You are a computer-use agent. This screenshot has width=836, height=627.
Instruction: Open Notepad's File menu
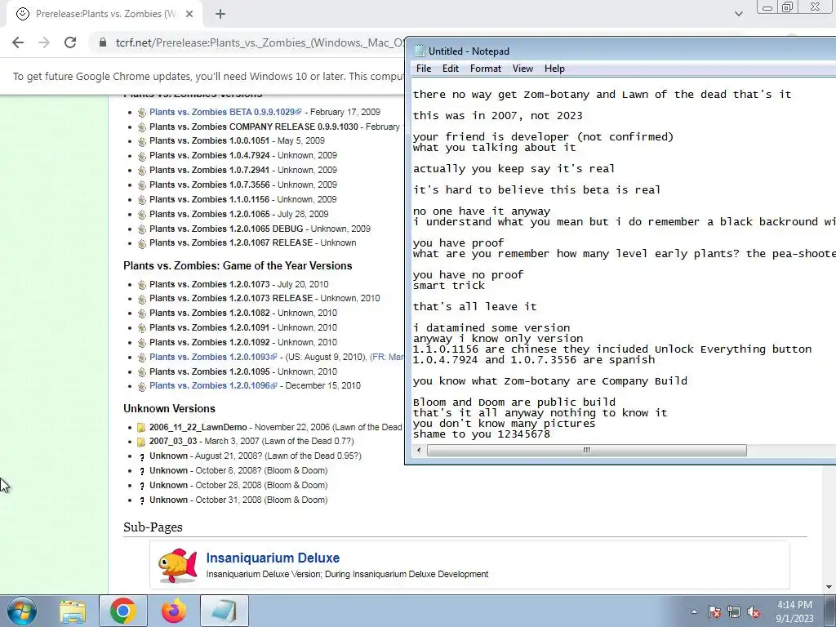[424, 69]
